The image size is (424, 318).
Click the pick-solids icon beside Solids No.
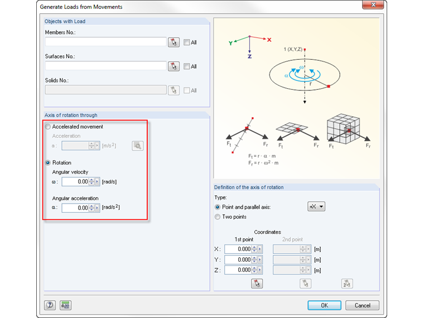(174, 90)
